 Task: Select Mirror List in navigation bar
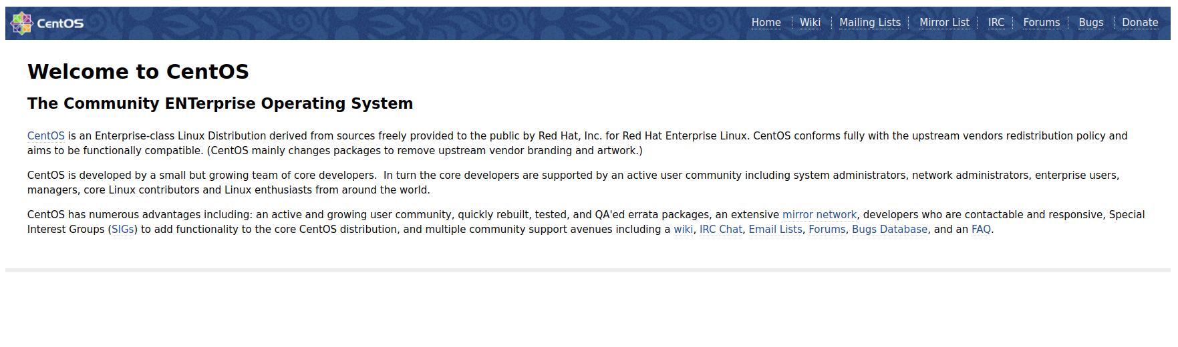(943, 23)
